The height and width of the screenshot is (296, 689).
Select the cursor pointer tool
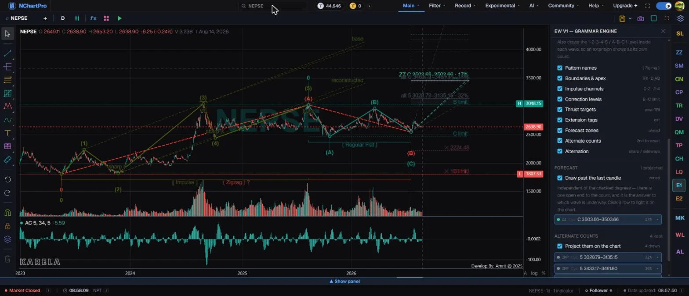(7, 34)
